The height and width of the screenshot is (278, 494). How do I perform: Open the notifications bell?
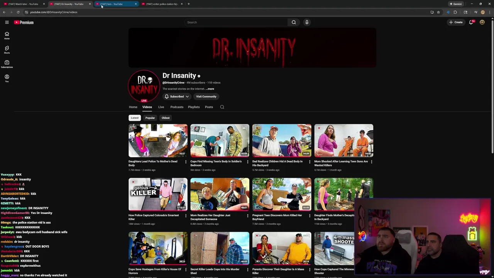(x=471, y=22)
